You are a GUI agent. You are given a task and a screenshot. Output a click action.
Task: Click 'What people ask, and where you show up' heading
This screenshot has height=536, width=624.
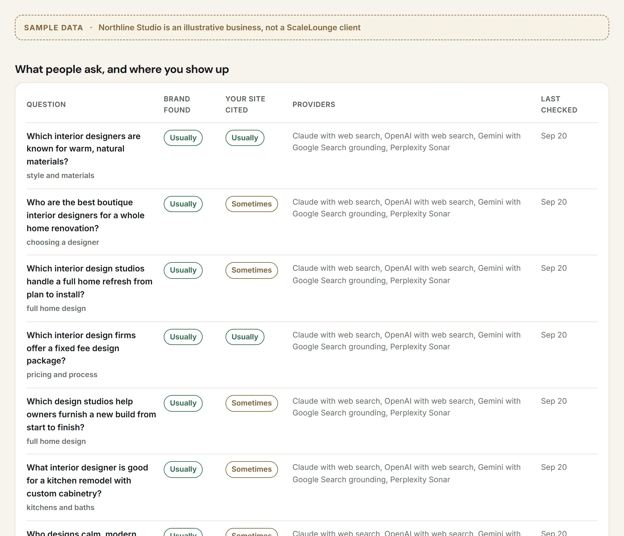[x=122, y=70]
